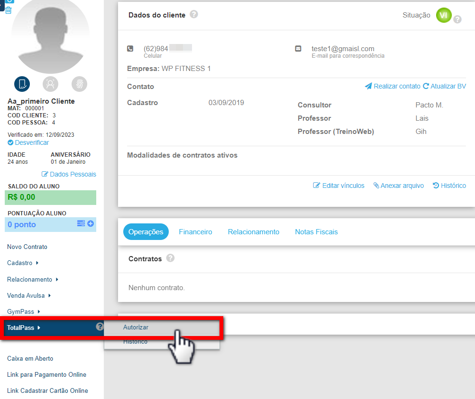This screenshot has height=399, width=475.
Task: Click the trash icon above the avatar
Action: coord(9,10)
